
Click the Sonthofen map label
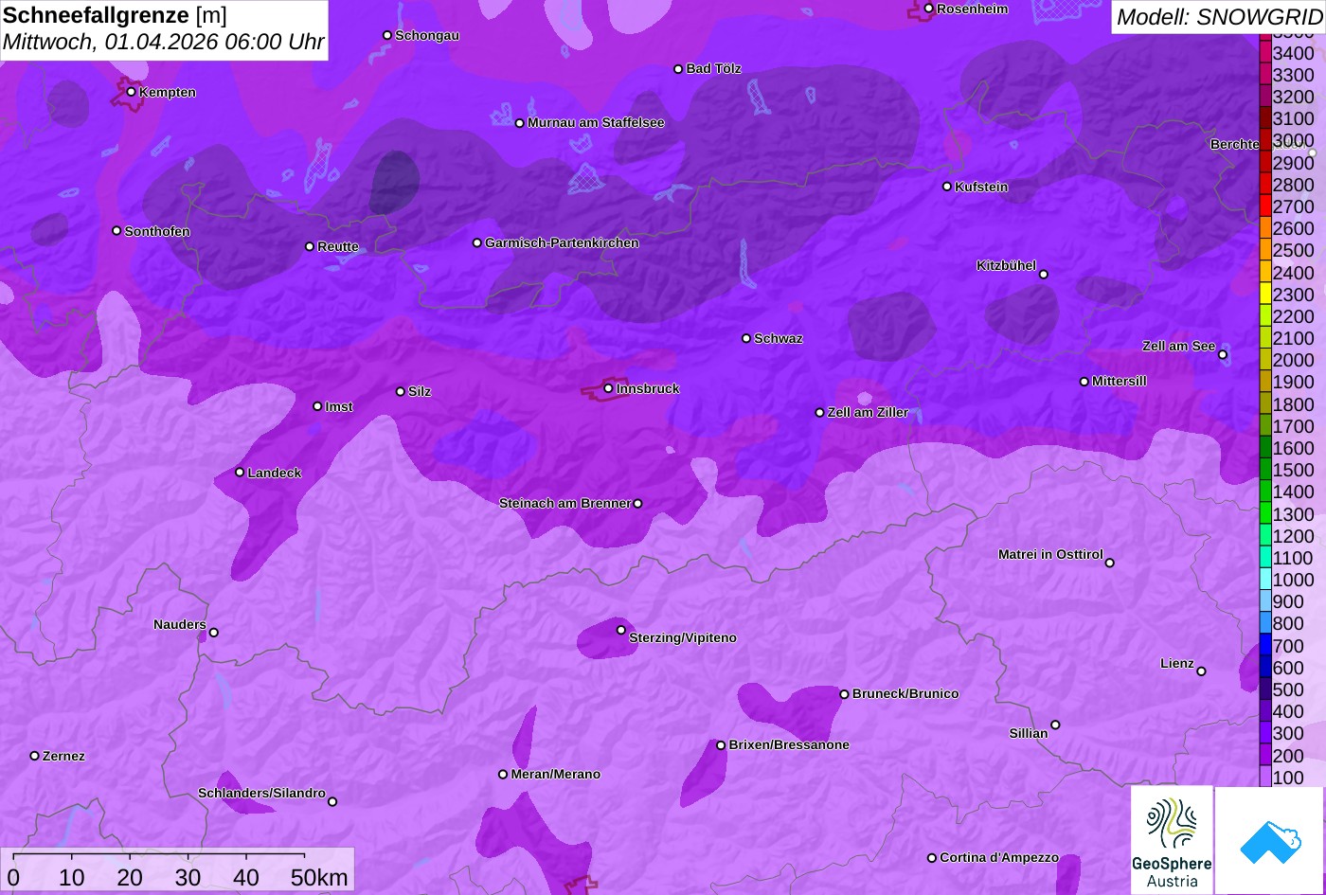(157, 231)
